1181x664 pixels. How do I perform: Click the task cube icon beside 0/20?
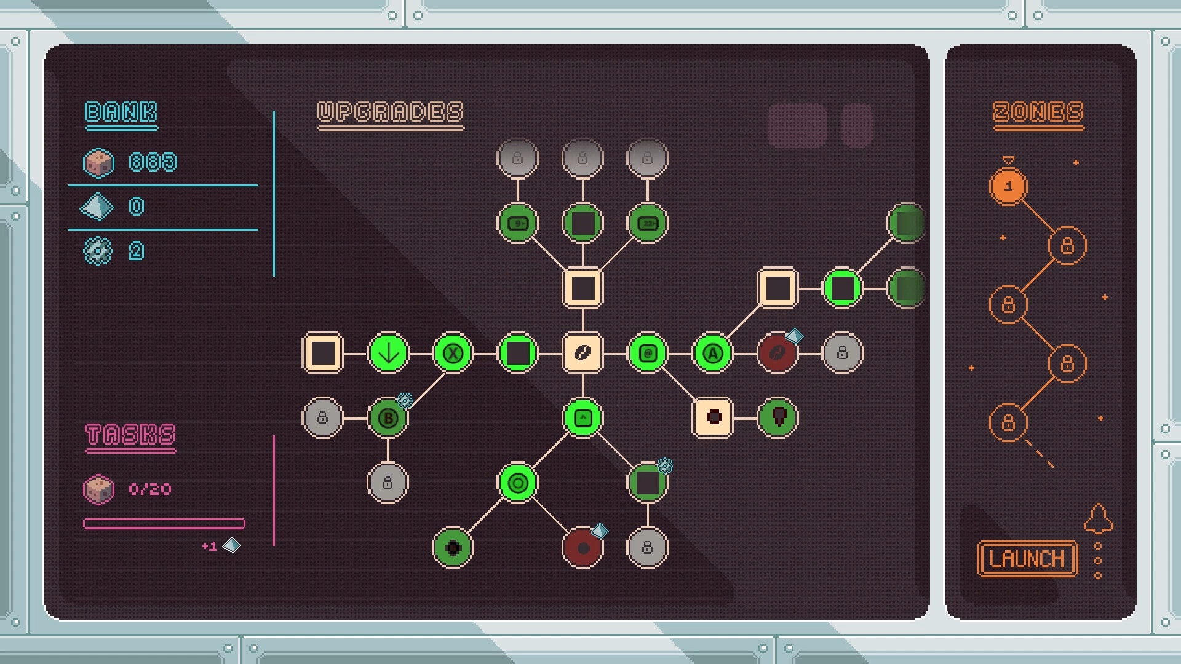tap(98, 490)
